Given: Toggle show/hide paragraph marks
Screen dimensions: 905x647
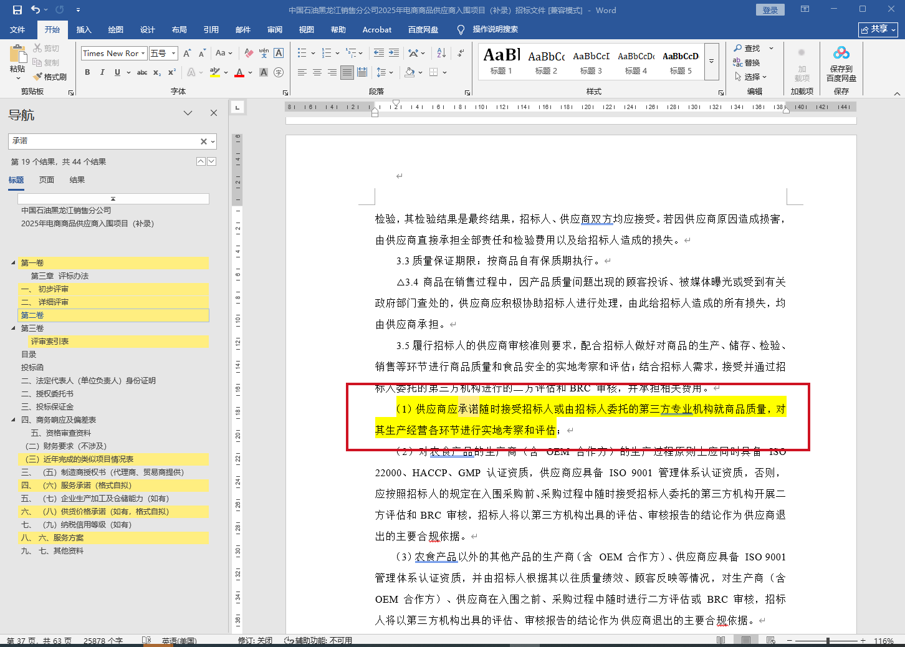Looking at the screenshot, I should point(461,54).
